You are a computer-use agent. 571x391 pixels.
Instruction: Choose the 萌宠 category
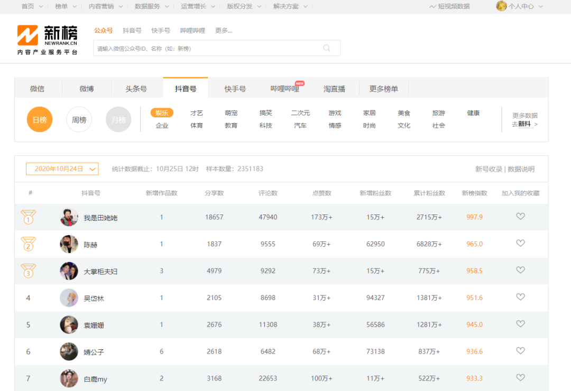tap(231, 113)
